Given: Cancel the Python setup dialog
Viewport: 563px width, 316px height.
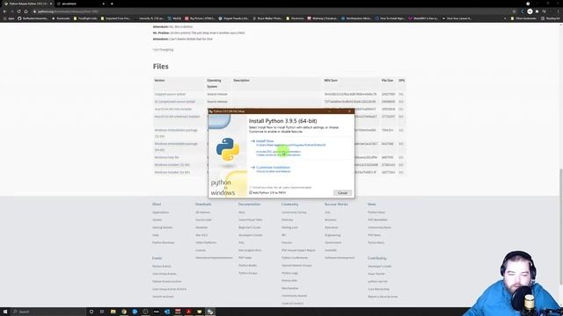Looking at the screenshot, I should pyautogui.click(x=342, y=193).
